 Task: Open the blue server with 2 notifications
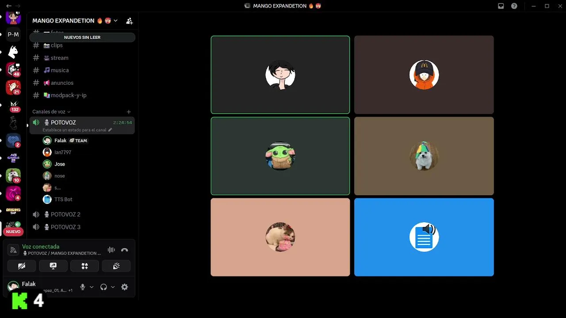pos(13,140)
